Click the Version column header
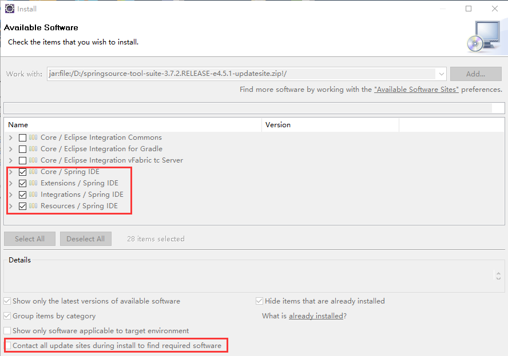This screenshot has height=356, width=508. coord(330,125)
